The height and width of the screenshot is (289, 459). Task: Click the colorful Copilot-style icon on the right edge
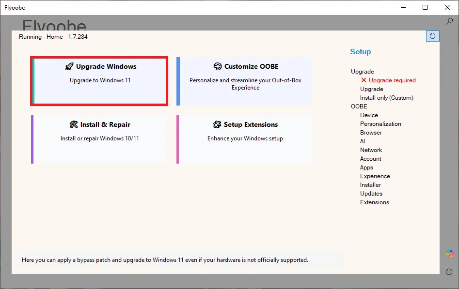click(x=450, y=253)
